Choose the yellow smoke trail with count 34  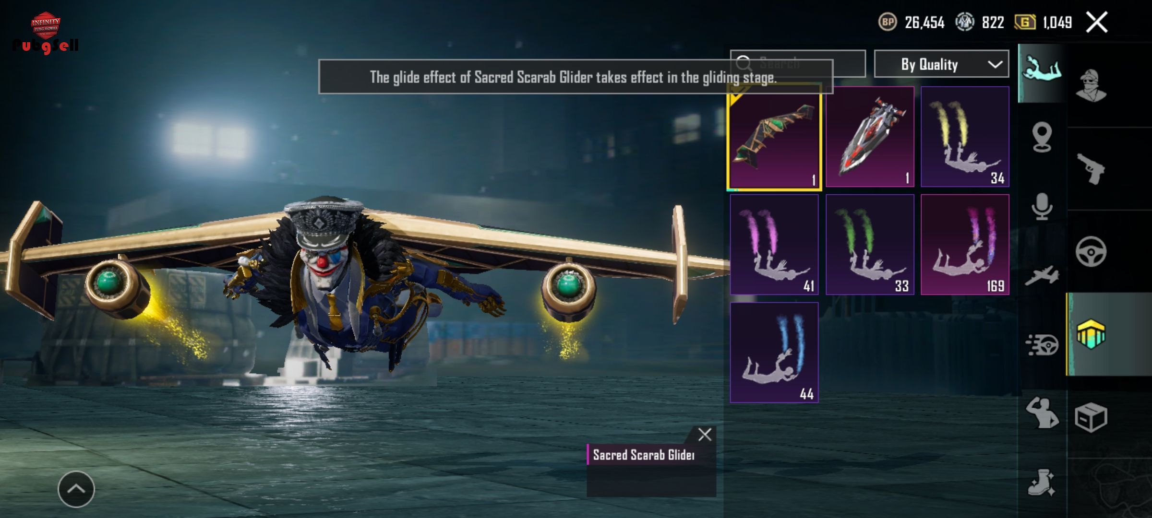[965, 137]
